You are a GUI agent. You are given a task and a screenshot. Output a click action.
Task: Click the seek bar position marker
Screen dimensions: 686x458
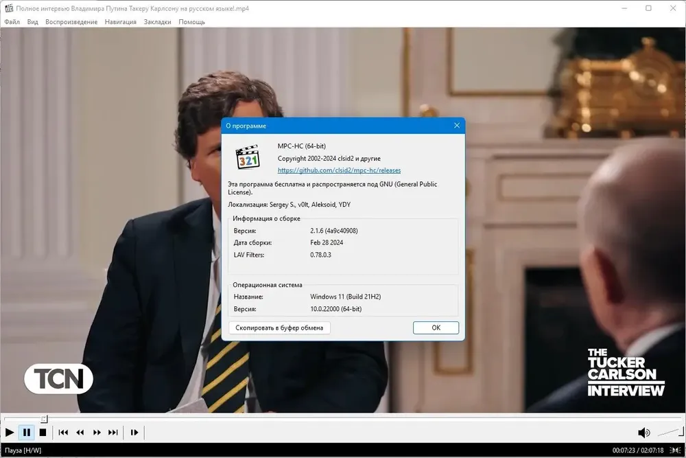(44, 419)
